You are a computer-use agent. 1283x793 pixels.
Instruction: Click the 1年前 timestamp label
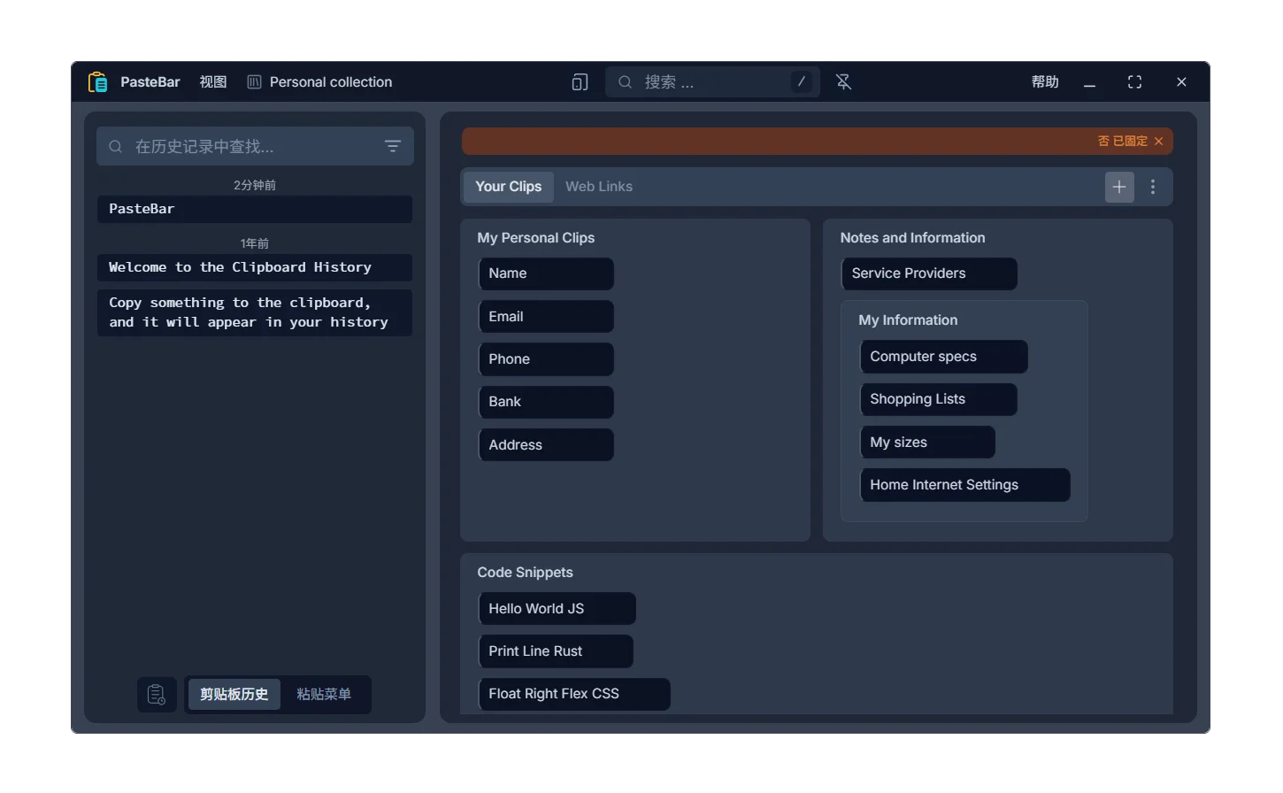click(x=255, y=243)
